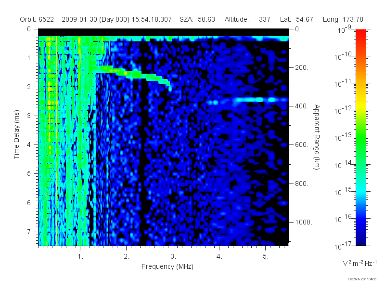This screenshot has width=385, height=289.
Task: Click the Frequency (MHz) axis label
Action: pyautogui.click(x=167, y=266)
